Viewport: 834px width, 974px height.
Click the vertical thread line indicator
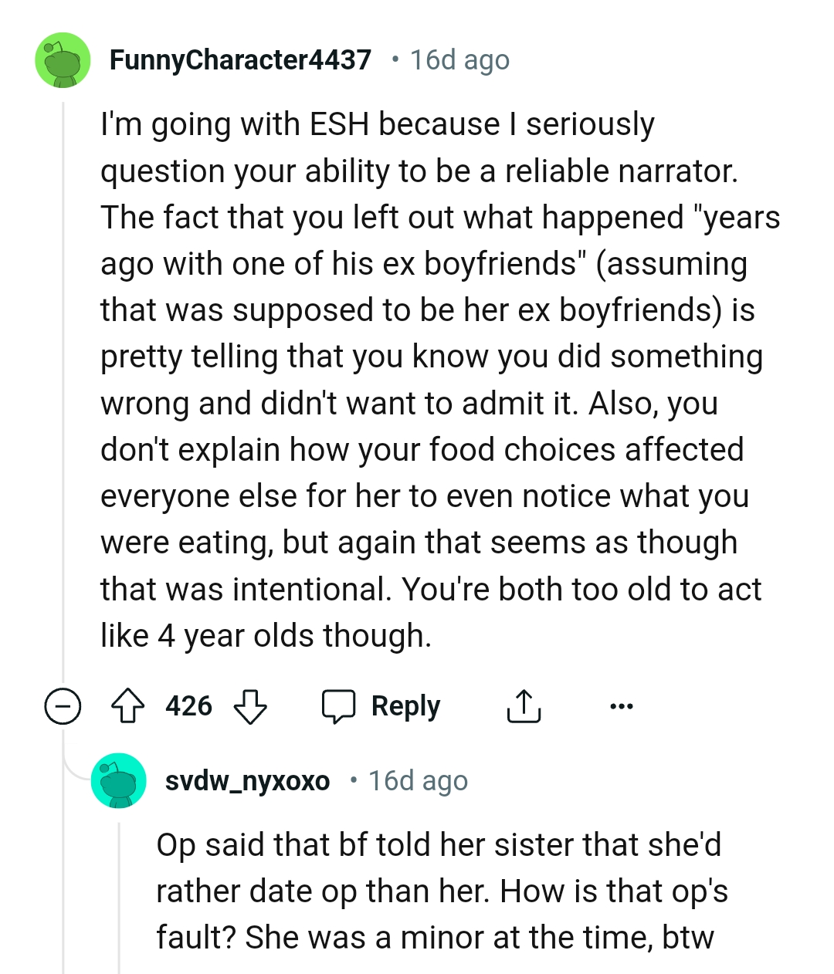point(64,386)
